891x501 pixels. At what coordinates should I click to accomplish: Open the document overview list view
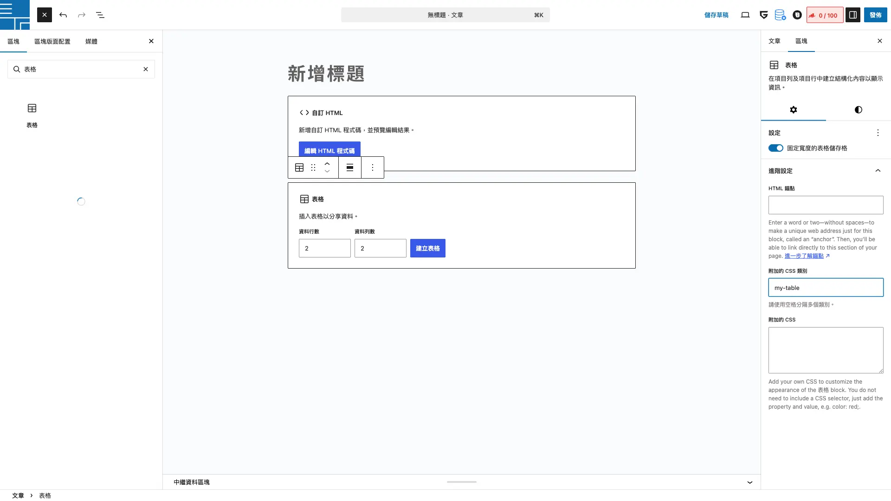coord(100,15)
